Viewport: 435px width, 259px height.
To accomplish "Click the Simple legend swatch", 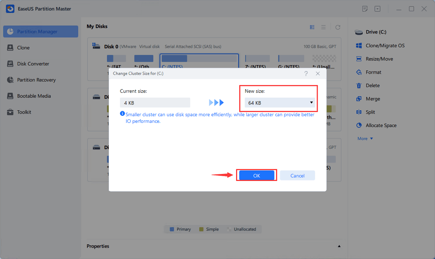I will pyautogui.click(x=201, y=229).
